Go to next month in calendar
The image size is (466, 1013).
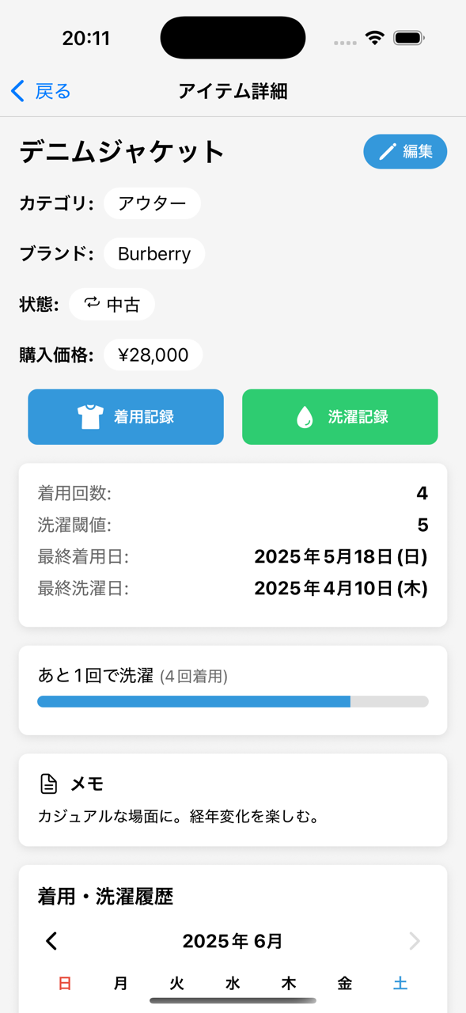point(415,941)
